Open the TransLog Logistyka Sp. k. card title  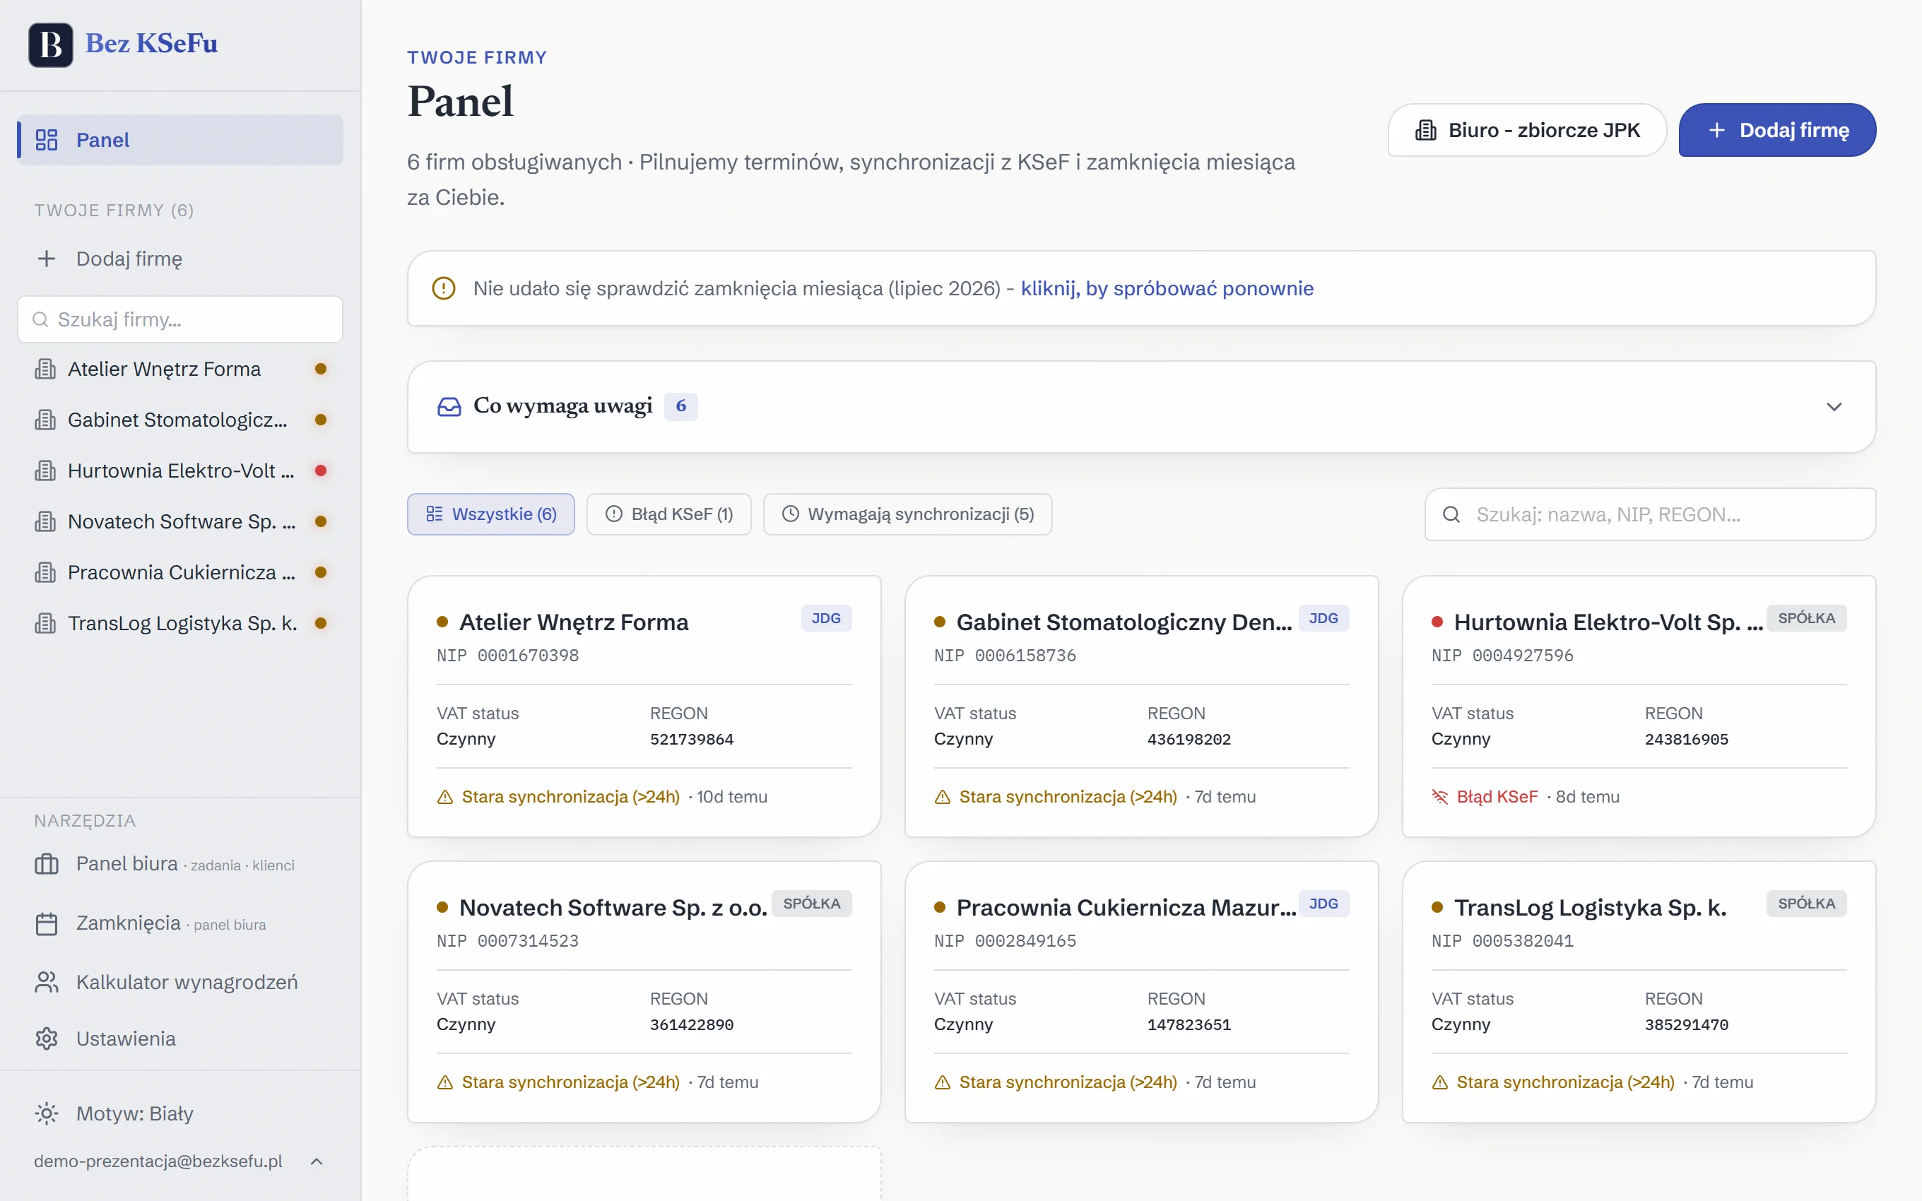(1590, 908)
